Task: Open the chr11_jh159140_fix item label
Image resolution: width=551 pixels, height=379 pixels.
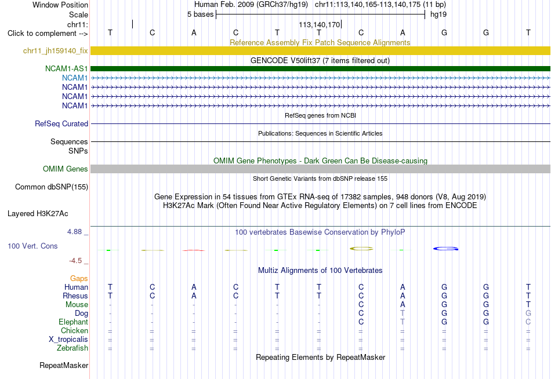Action: 56,50
